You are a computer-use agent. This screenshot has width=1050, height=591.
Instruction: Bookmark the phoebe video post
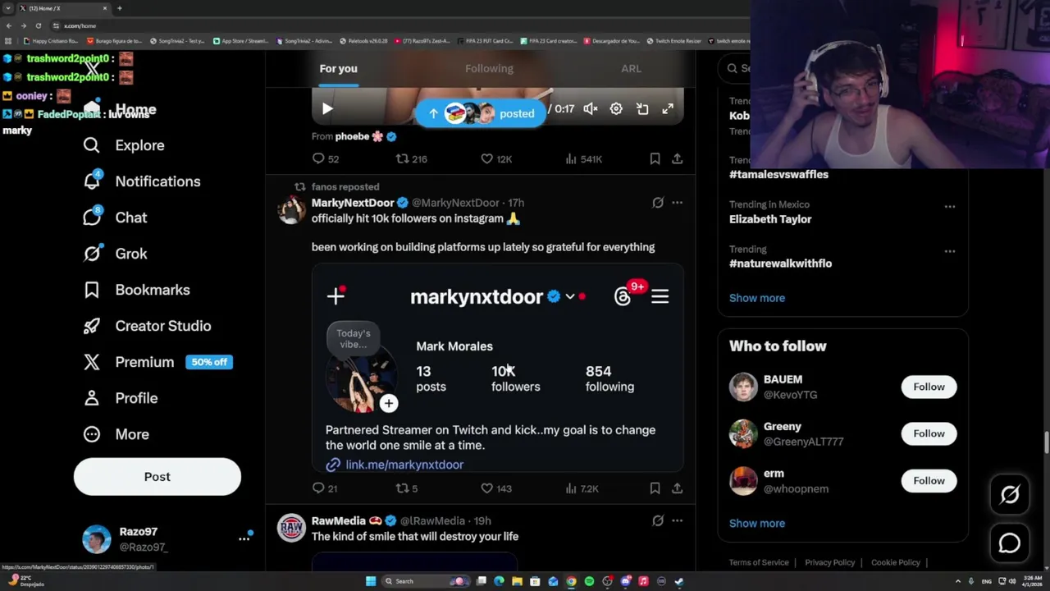655,158
